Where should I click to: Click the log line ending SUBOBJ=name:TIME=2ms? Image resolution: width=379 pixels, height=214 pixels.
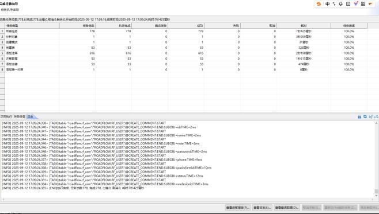pos(101,135)
